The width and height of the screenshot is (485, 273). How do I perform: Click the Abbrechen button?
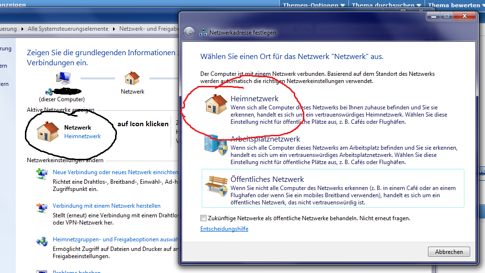pos(449,251)
